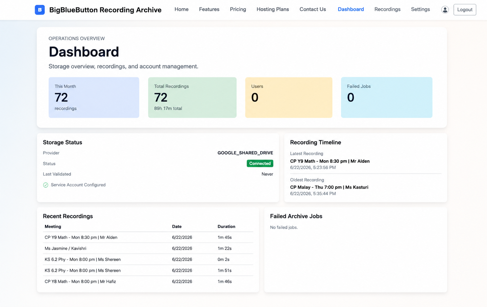Click the Last Validated 'Never' value
487x307 pixels.
(x=267, y=174)
